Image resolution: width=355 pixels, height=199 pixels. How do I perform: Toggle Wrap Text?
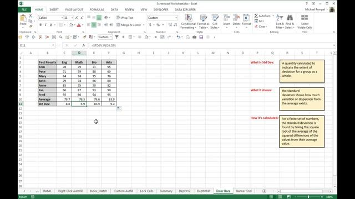click(125, 18)
